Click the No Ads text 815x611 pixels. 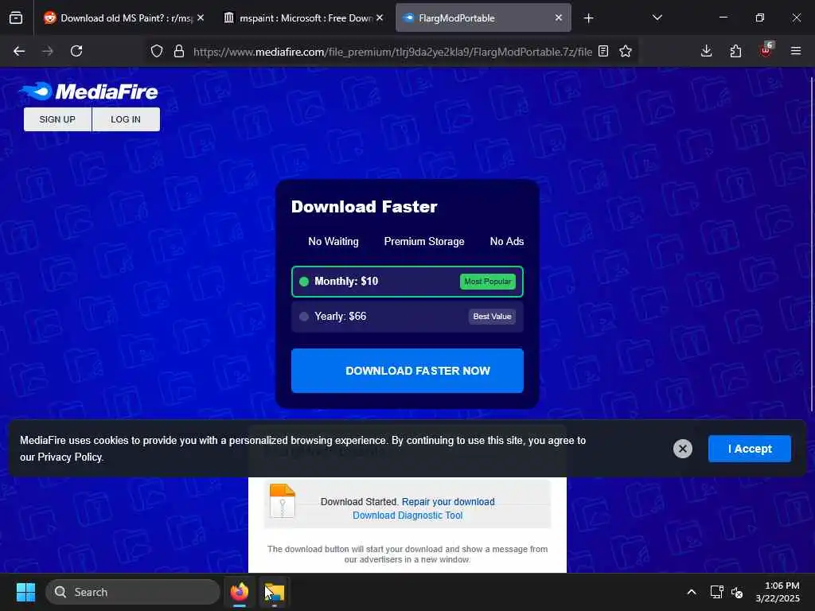507,242
